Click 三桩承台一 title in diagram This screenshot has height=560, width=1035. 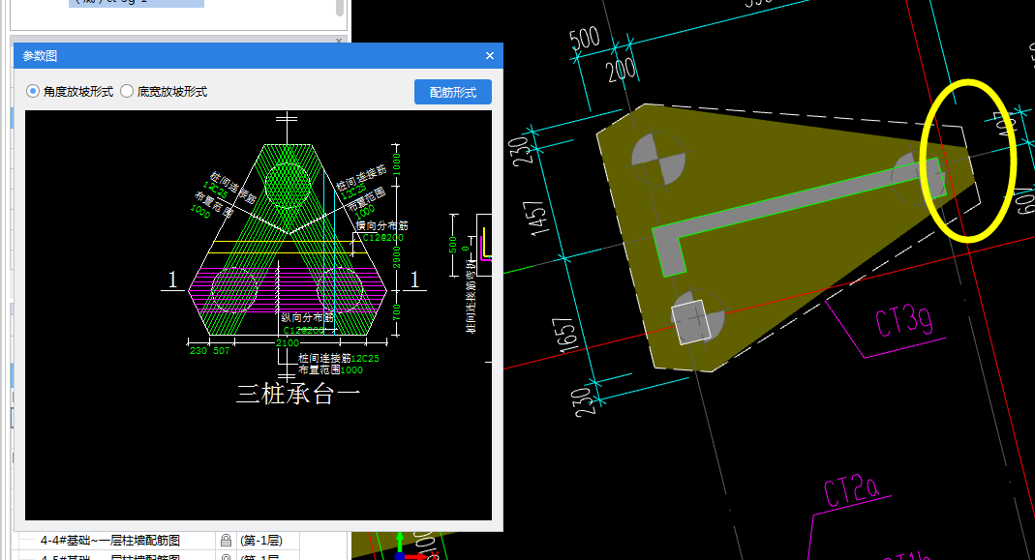pyautogui.click(x=298, y=395)
